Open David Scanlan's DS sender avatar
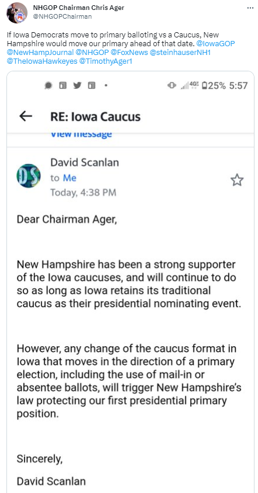This screenshot has width=258, height=493. [28, 175]
